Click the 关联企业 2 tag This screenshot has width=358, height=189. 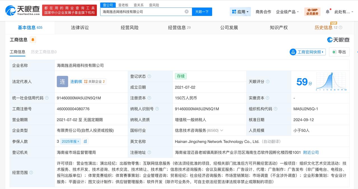click(x=94, y=81)
